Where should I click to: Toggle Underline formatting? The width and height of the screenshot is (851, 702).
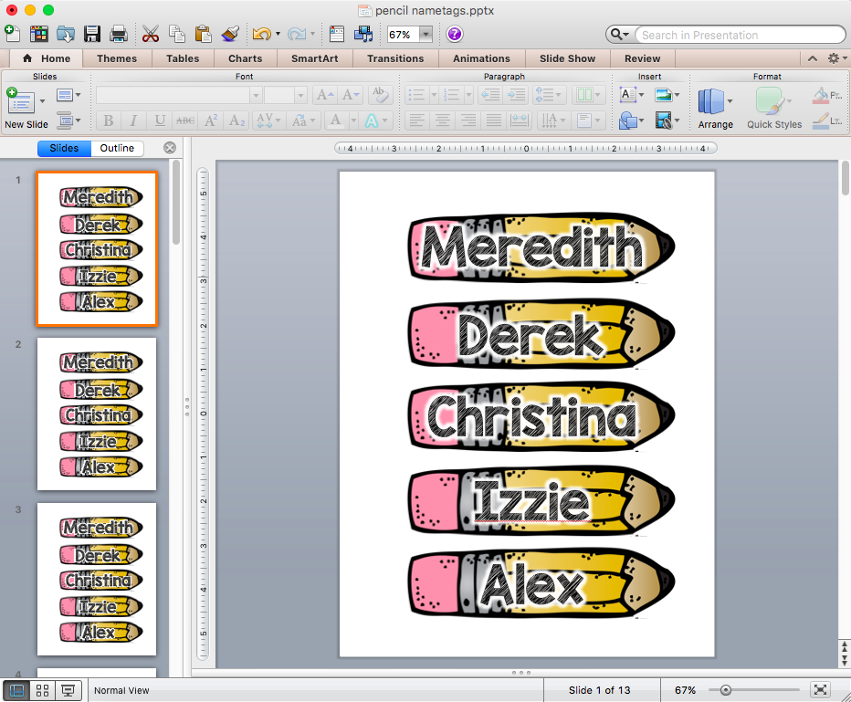coord(160,120)
